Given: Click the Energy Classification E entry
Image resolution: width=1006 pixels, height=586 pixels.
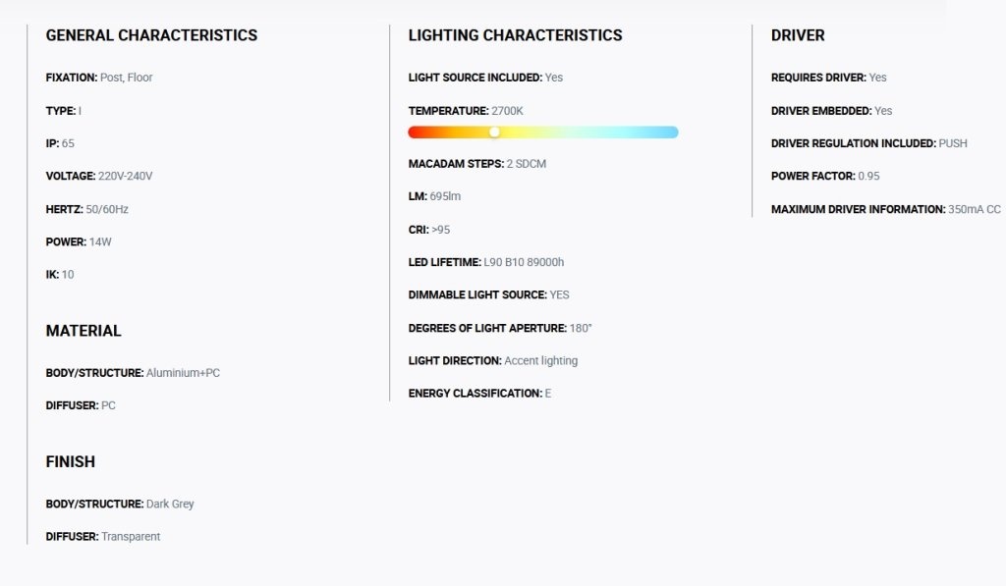Looking at the screenshot, I should [x=479, y=394].
